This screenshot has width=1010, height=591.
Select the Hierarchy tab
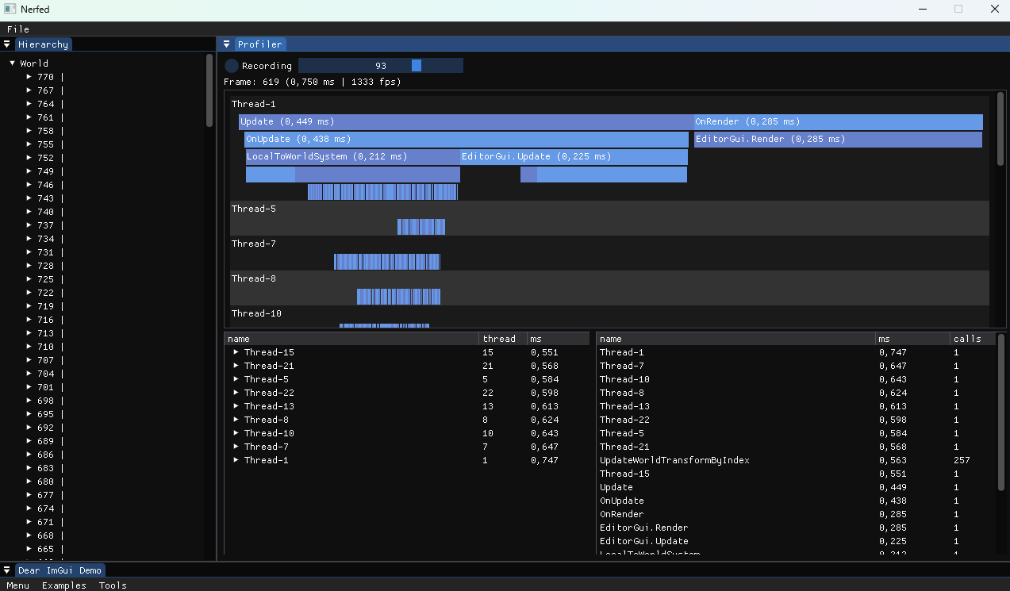[x=43, y=44]
